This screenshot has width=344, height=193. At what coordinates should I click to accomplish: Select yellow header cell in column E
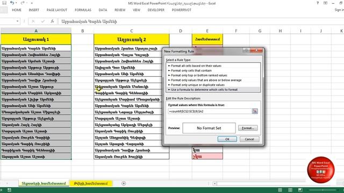[x=207, y=39]
